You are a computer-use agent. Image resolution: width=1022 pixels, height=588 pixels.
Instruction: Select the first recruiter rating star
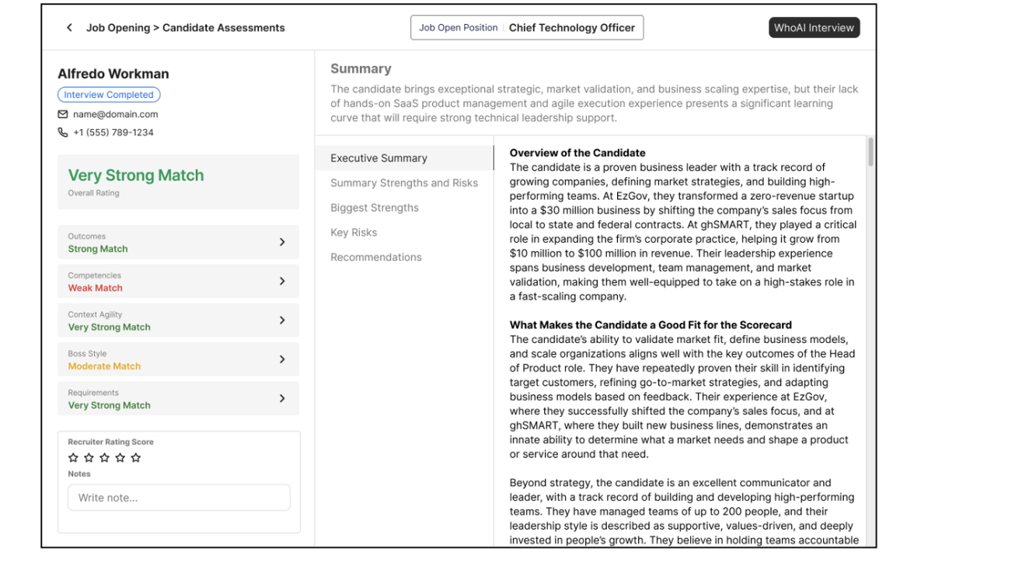coord(73,458)
